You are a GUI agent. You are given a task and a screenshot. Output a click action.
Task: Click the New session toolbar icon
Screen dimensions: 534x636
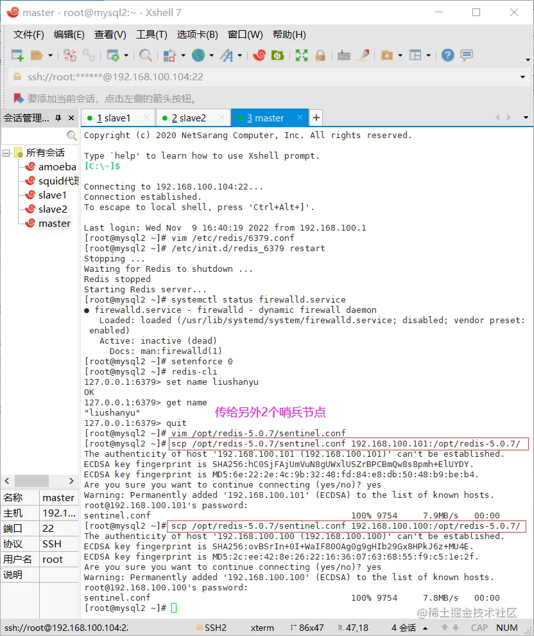tap(17, 55)
